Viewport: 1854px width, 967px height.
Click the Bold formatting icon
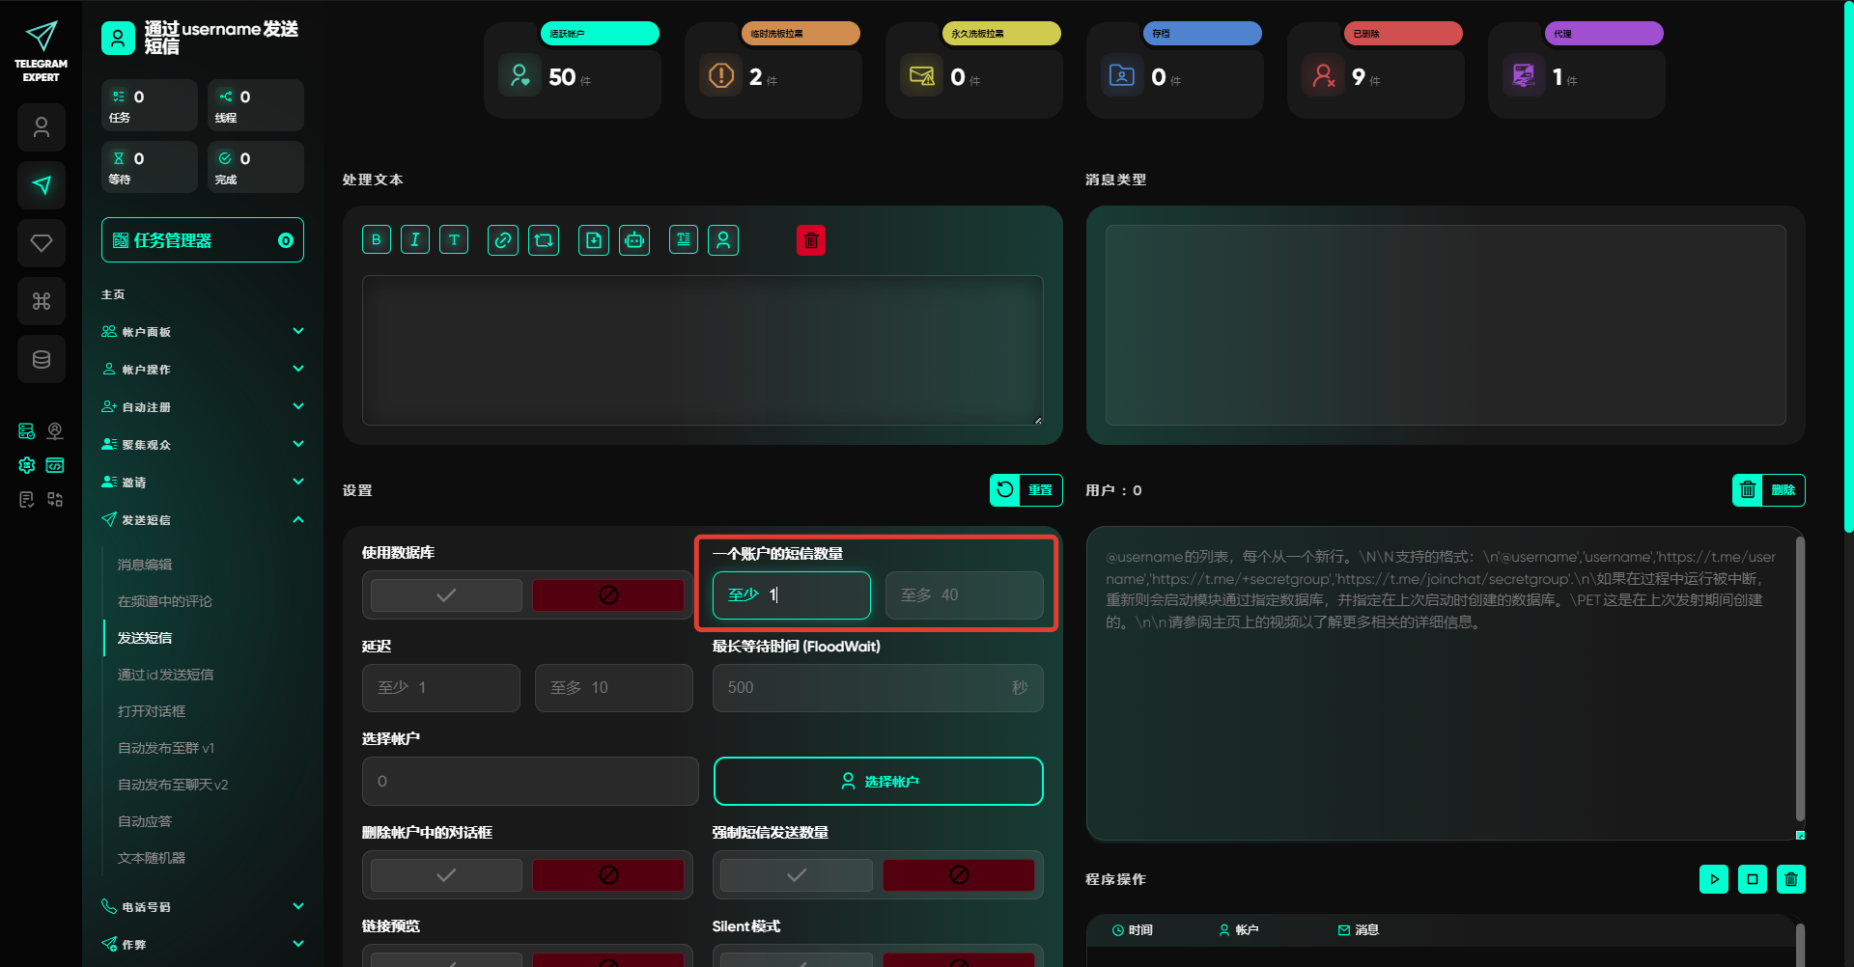(377, 240)
